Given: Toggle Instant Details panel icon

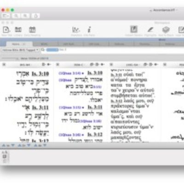Looking at the screenshot, I should tap(134, 29).
